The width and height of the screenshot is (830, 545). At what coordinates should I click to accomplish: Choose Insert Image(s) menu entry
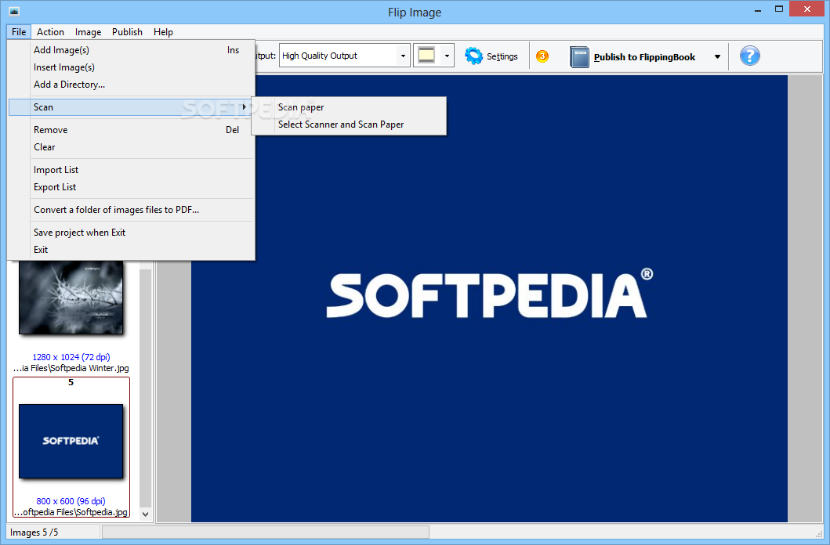[131, 67]
